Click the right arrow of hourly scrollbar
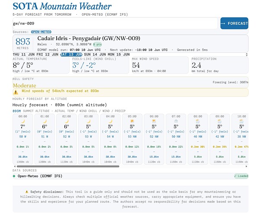This screenshot has height=216, width=257. pos(246,166)
